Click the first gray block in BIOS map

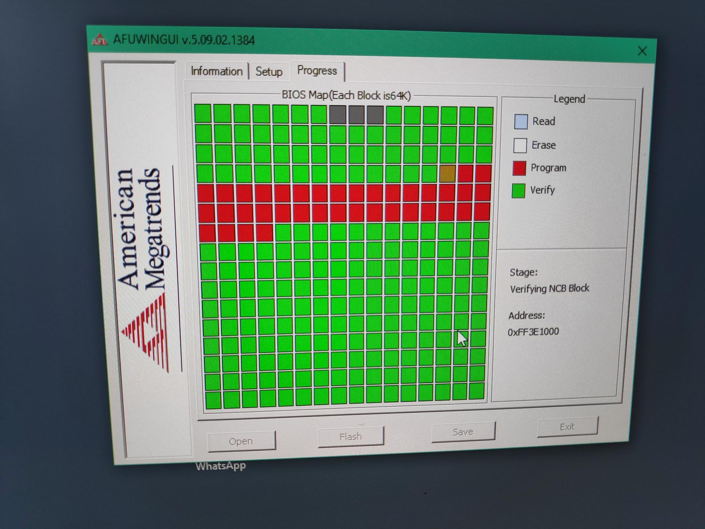point(338,115)
